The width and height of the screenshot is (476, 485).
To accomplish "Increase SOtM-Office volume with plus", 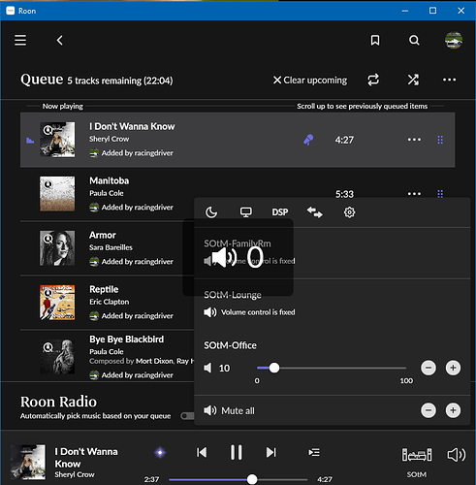I will (x=453, y=368).
